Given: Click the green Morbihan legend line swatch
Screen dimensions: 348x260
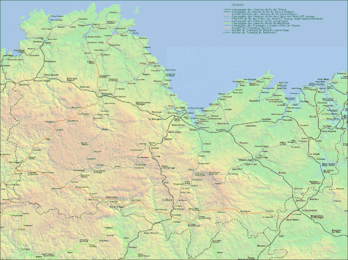Looking at the screenshot, I should point(227,23).
